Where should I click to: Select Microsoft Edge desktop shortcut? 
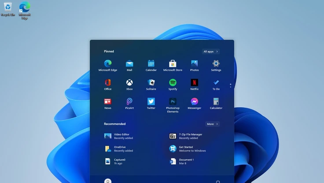(25, 10)
